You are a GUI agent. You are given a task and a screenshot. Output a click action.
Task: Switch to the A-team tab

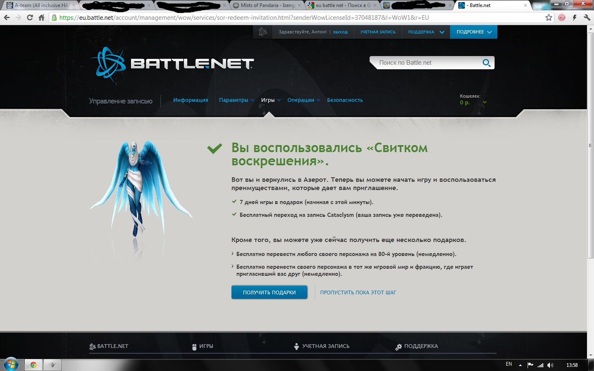40,5
